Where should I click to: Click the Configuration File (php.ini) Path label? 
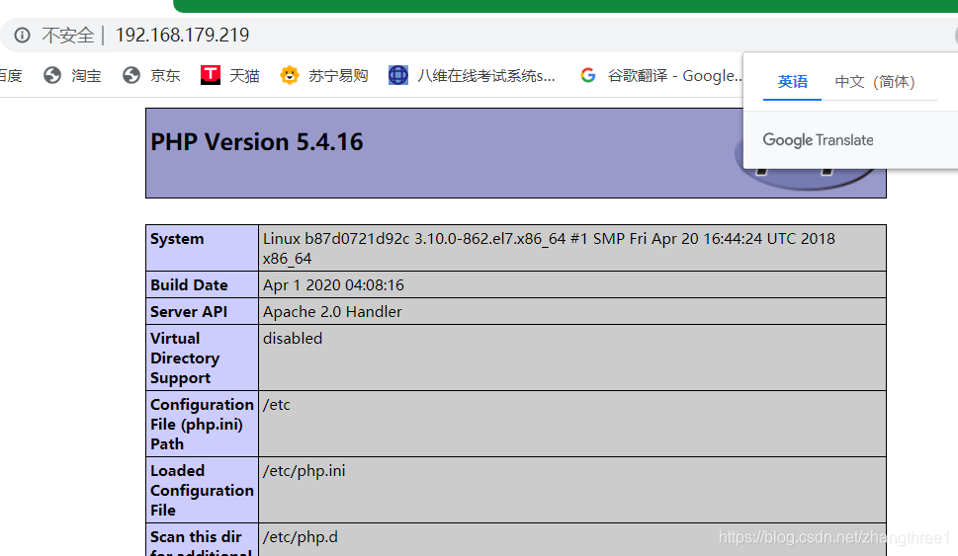pos(202,425)
